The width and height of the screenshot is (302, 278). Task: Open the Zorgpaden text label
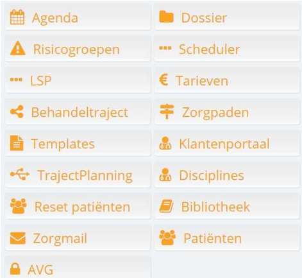tap(215, 113)
